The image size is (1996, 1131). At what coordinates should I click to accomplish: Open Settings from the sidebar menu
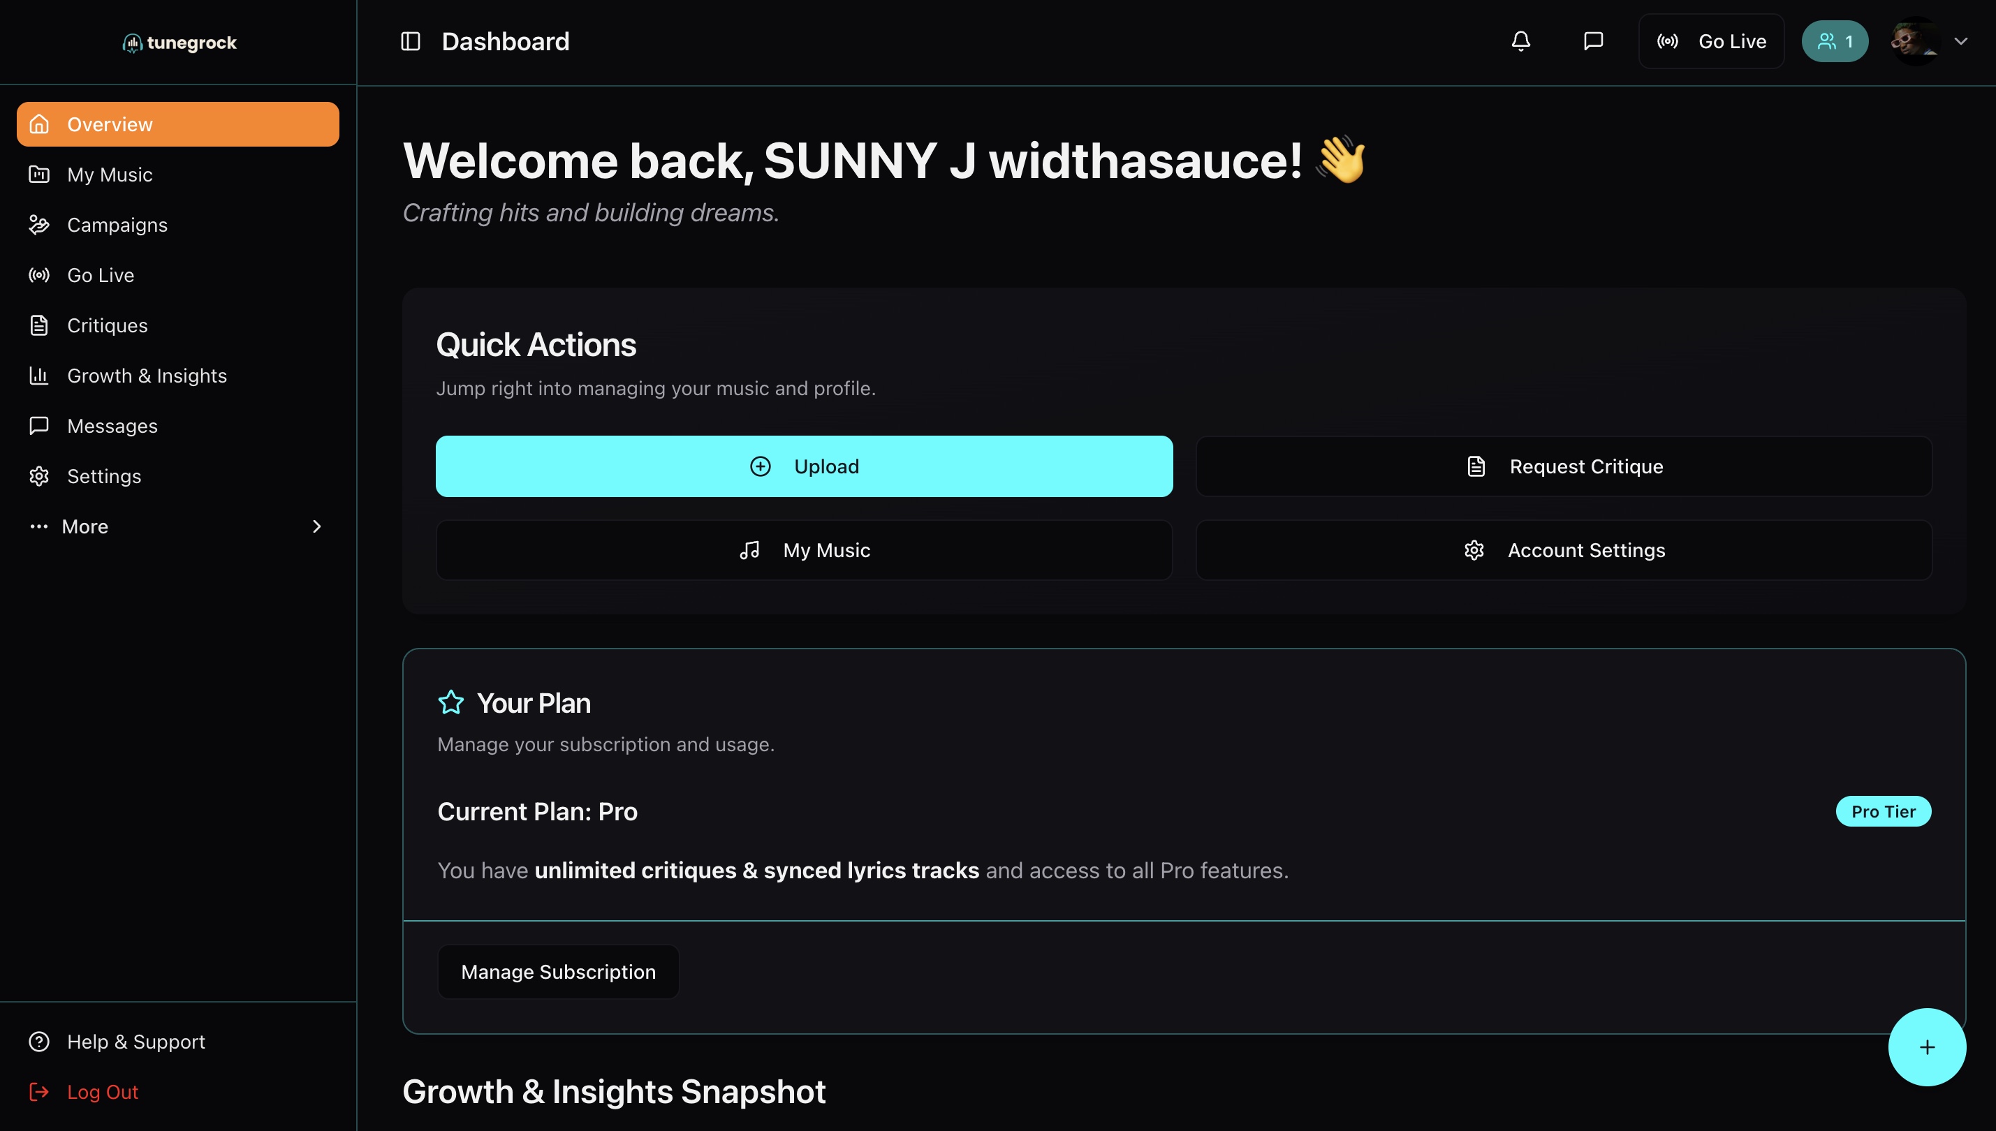104,475
